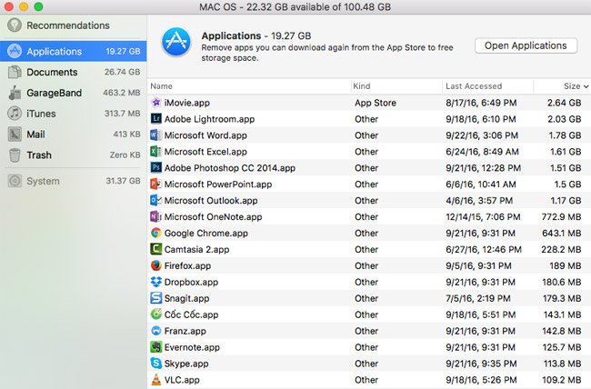
Task: Select GarageBand category in sidebar
Action: pos(73,93)
